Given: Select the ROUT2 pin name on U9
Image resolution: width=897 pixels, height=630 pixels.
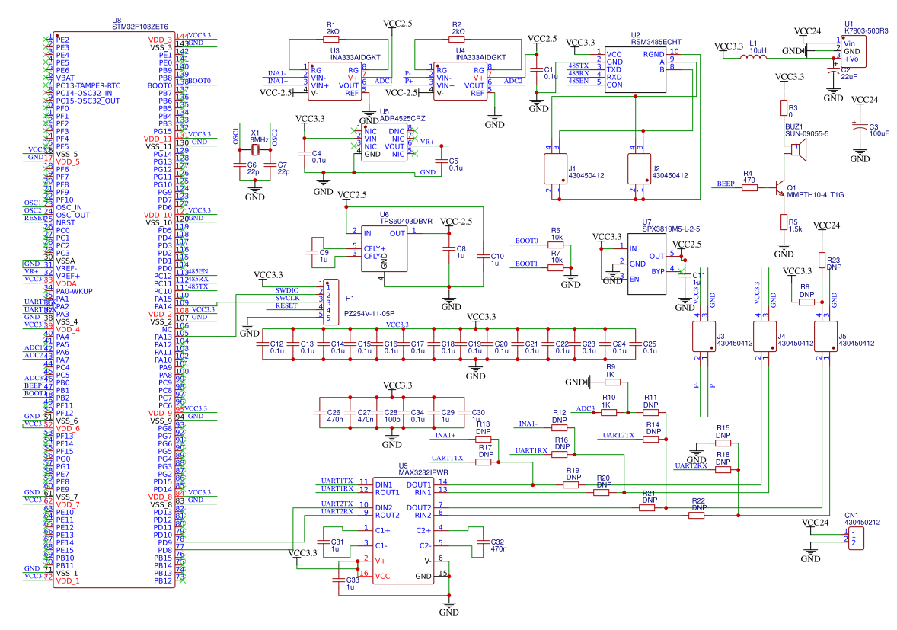Looking at the screenshot, I should [x=388, y=515].
